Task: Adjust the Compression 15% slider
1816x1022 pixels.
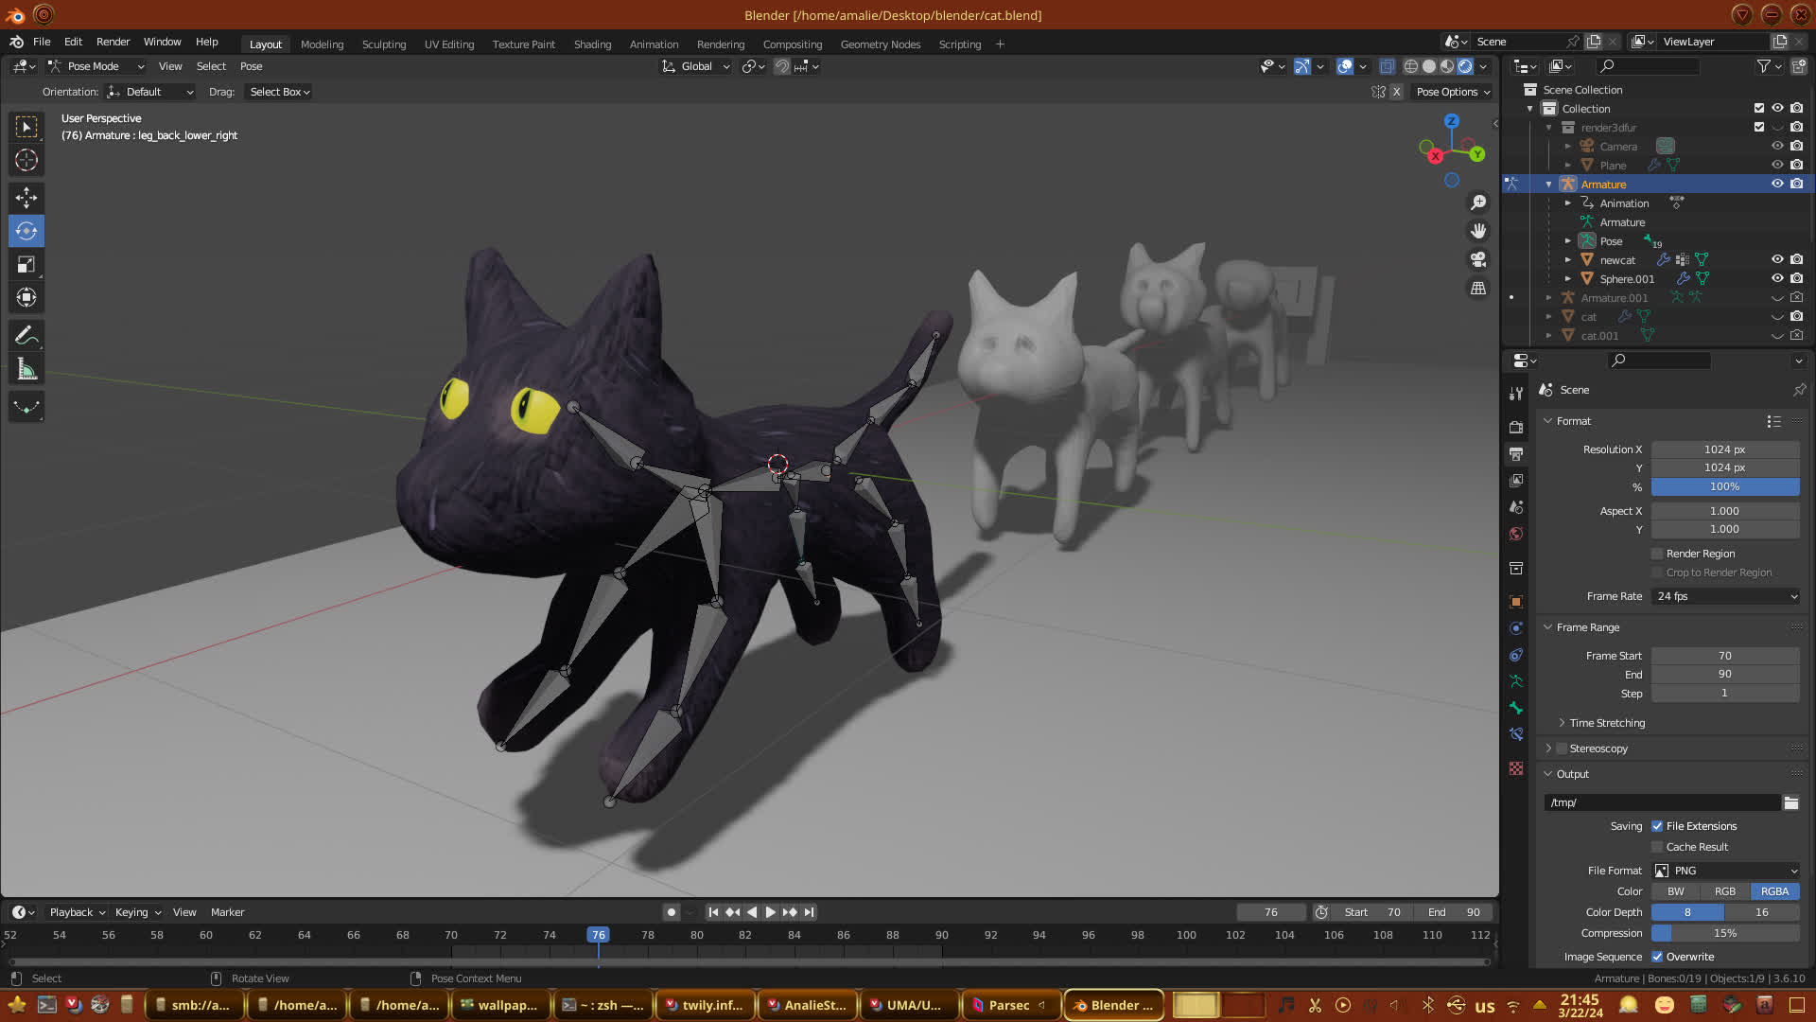Action: click(x=1724, y=933)
